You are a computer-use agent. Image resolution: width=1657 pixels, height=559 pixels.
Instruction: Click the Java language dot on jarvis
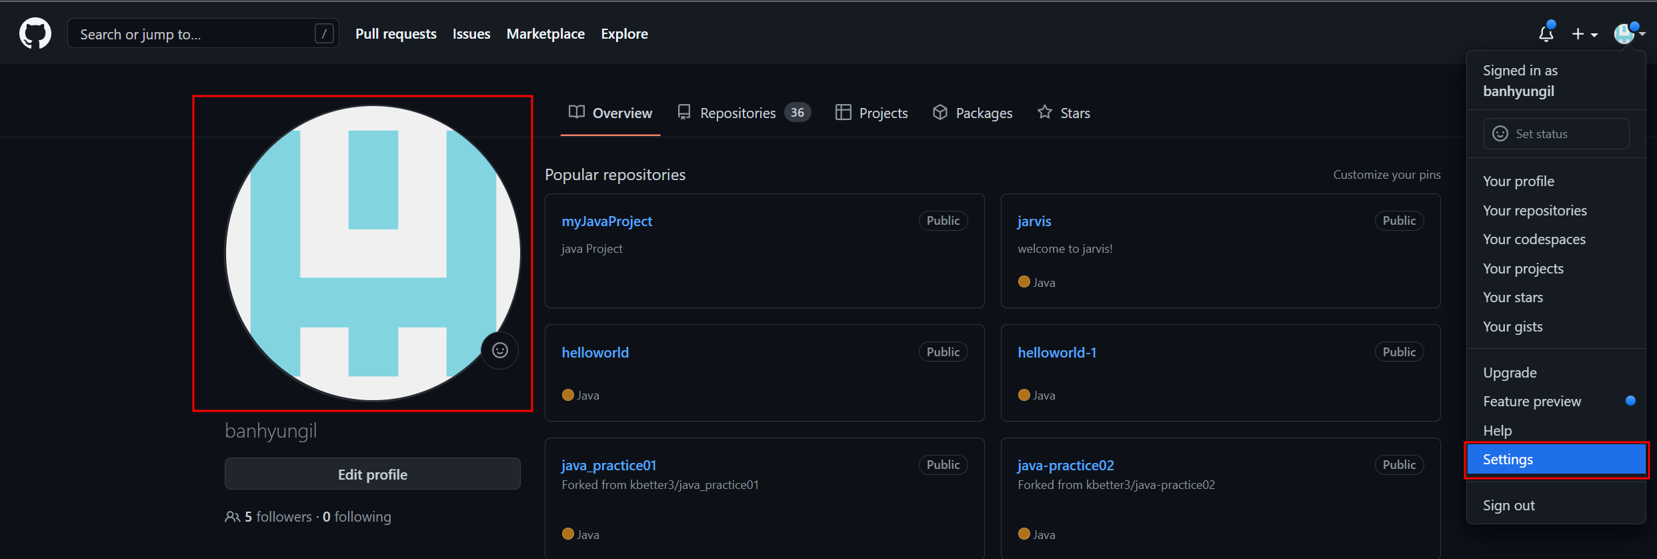coord(1024,282)
